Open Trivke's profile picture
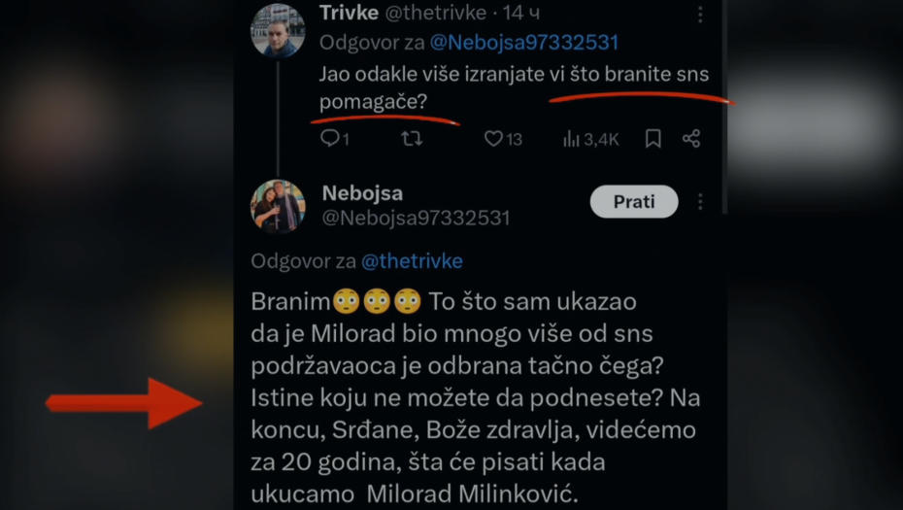 pos(278,30)
